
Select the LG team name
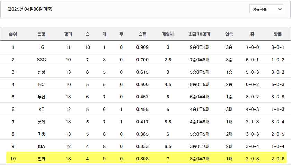[41, 47]
